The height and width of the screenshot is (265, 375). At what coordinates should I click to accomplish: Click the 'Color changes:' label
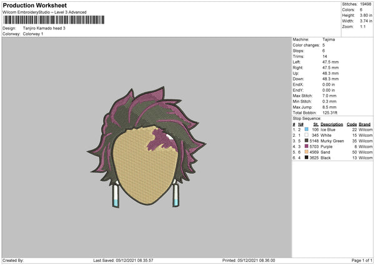pyautogui.click(x=306, y=45)
